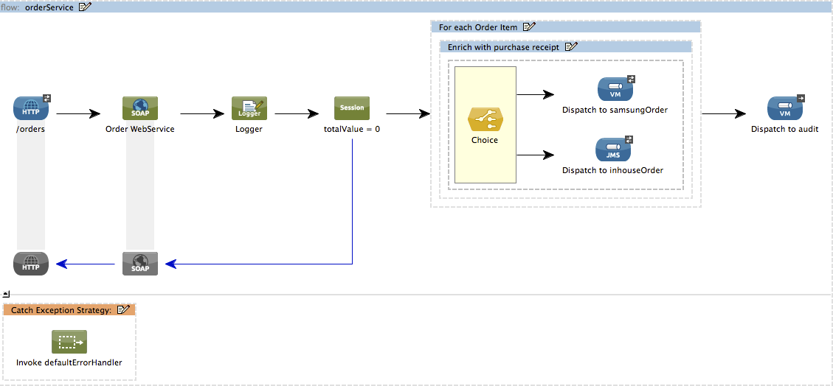Click edit icon next to Enrich with purchase receipt
Screen dimensions: 833x386
(571, 46)
